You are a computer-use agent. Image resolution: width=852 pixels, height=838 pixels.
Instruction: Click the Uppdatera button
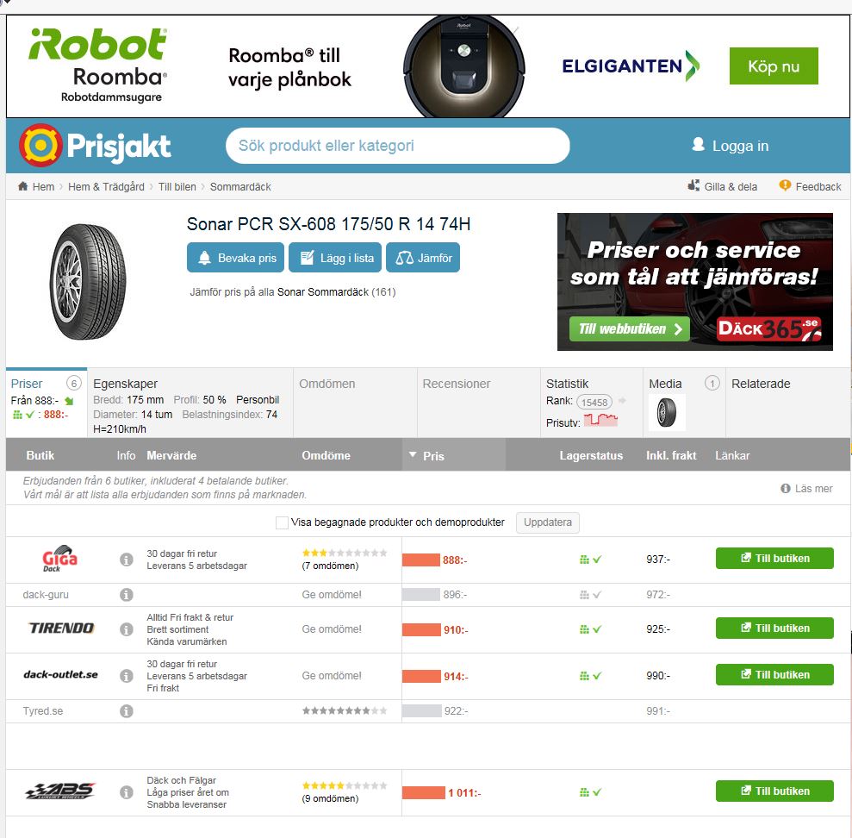pyautogui.click(x=547, y=522)
